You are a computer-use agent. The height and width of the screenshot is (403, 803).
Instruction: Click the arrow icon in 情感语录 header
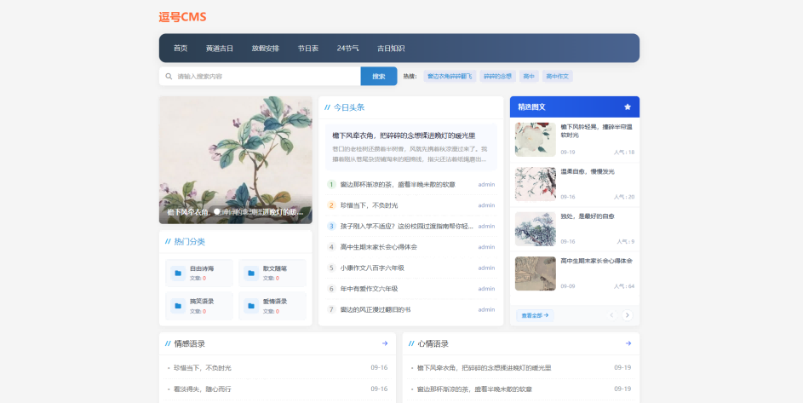coord(385,343)
